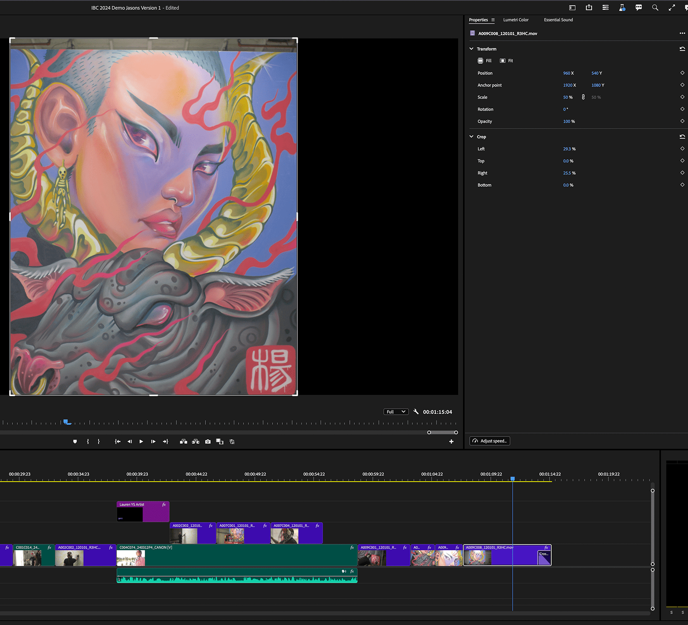Export frame with the camera icon
Viewport: 688px width, 625px height.
point(208,441)
